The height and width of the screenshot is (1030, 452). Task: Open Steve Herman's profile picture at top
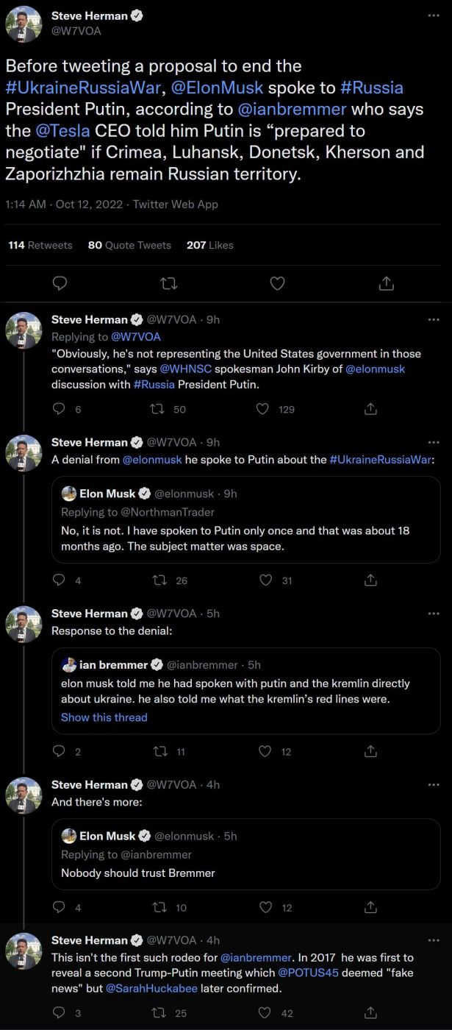(x=24, y=24)
